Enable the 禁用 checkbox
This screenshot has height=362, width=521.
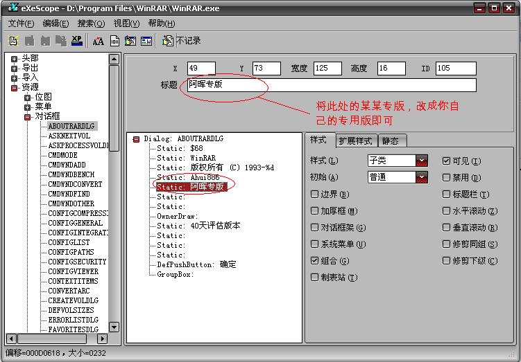pyautogui.click(x=446, y=178)
